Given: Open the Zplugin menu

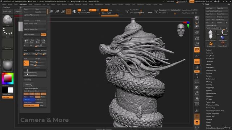Looking at the screenshot, I should (148, 4).
